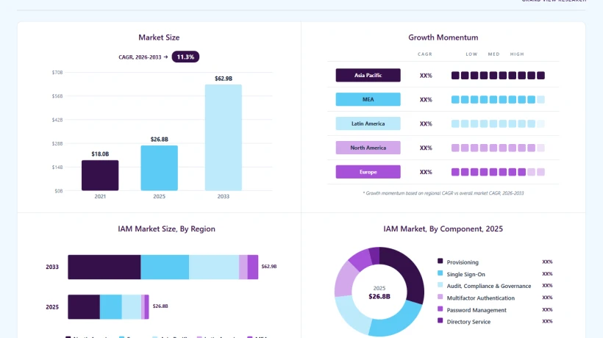This screenshot has height=338, width=603.
Task: Click the Directory Service legend swatch
Action: coord(440,320)
